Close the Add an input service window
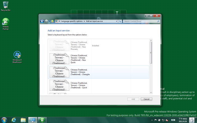Viewport: 197px width, 123px height. (x=157, y=16)
